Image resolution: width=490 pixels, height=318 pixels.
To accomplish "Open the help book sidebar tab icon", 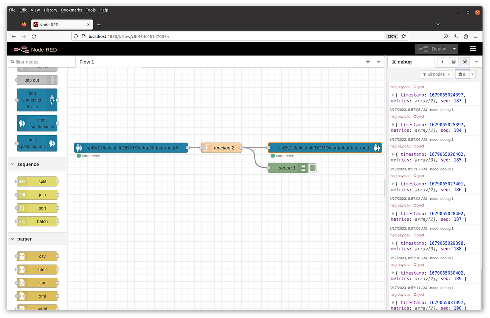I will click(x=454, y=62).
